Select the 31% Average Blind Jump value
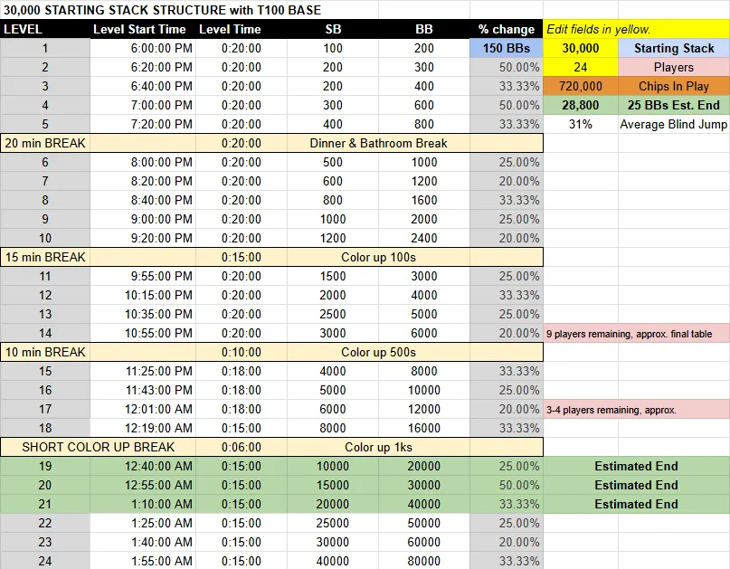This screenshot has height=569, width=730. [x=580, y=124]
